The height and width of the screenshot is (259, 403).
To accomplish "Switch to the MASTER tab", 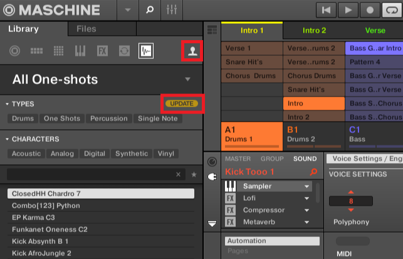I will pyautogui.click(x=238, y=159).
